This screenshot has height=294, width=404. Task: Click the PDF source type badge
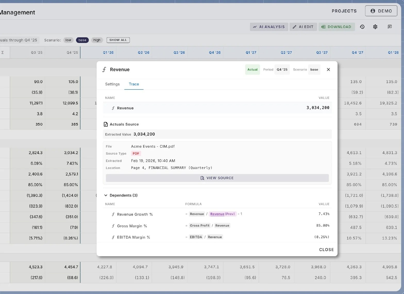136,154
